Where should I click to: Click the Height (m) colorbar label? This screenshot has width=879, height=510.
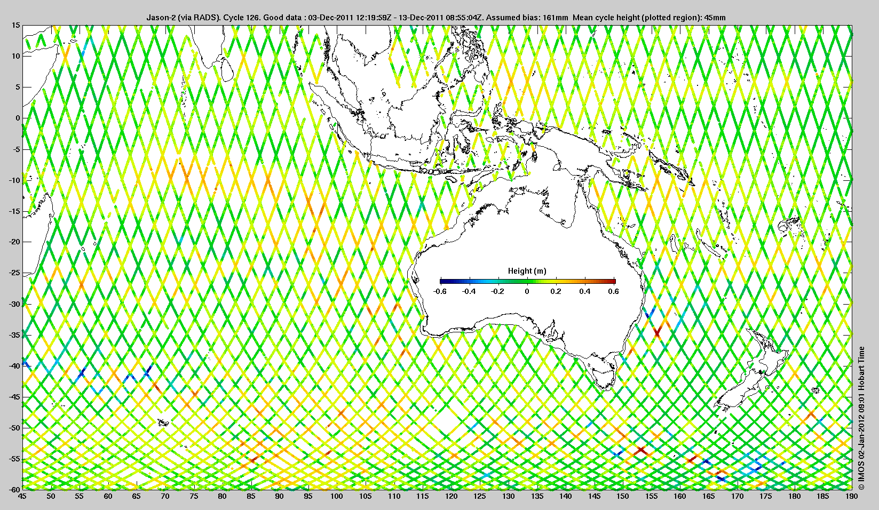click(527, 271)
